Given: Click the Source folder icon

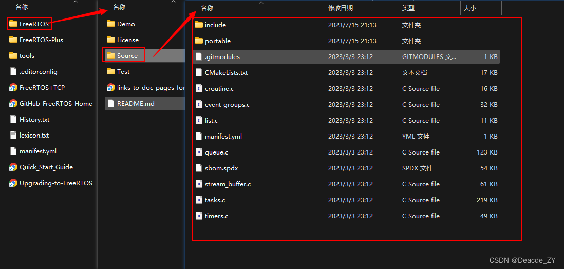Looking at the screenshot, I should click(111, 56).
